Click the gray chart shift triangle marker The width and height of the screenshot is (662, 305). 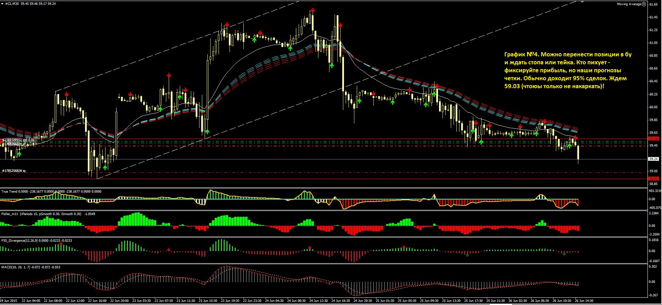coord(582,2)
